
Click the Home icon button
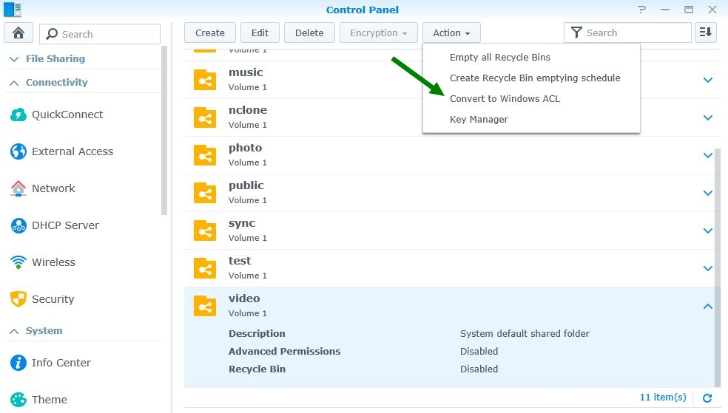pos(18,33)
